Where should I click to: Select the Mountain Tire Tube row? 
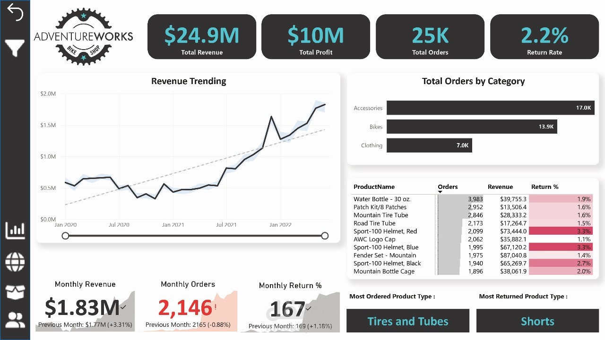coord(473,215)
